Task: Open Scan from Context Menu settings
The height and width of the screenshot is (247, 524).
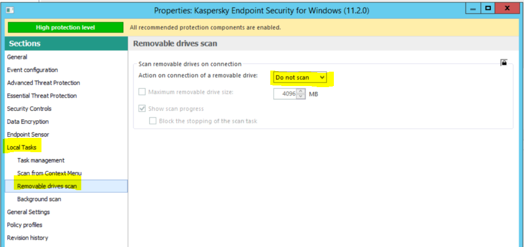Action: click(49, 173)
